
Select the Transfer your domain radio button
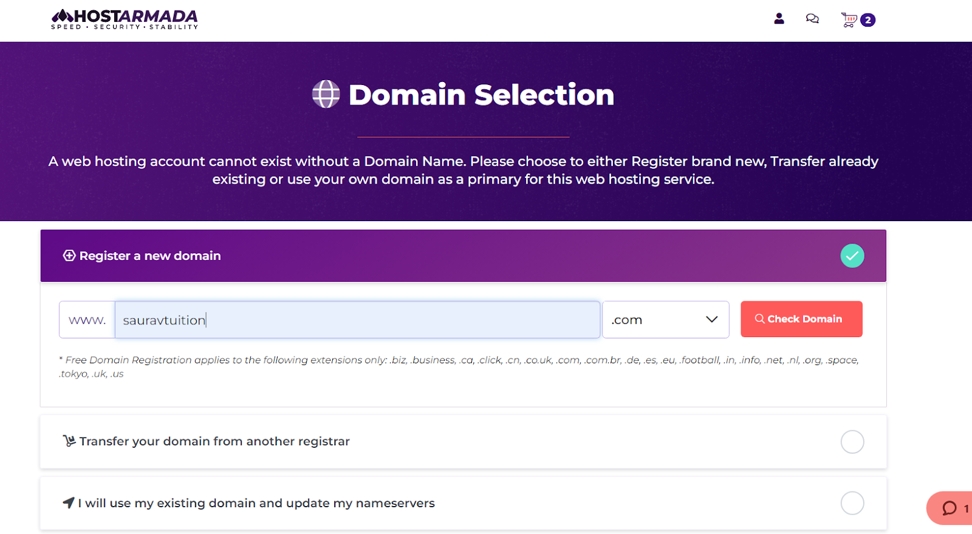click(x=852, y=442)
